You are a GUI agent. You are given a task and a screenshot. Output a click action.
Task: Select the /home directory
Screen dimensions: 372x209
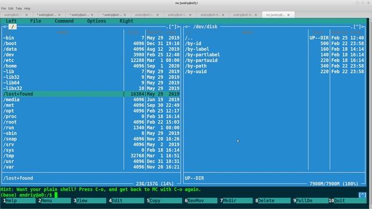point(91,66)
